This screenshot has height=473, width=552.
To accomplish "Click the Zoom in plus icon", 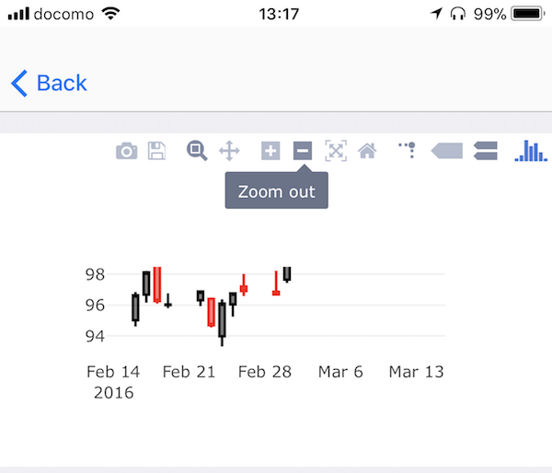I will pos(270,151).
